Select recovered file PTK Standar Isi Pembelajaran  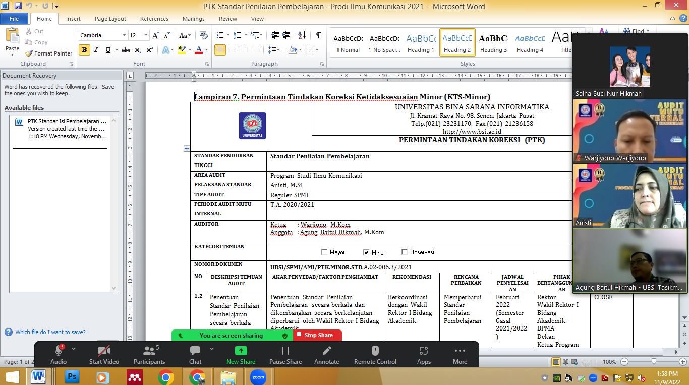click(60, 129)
